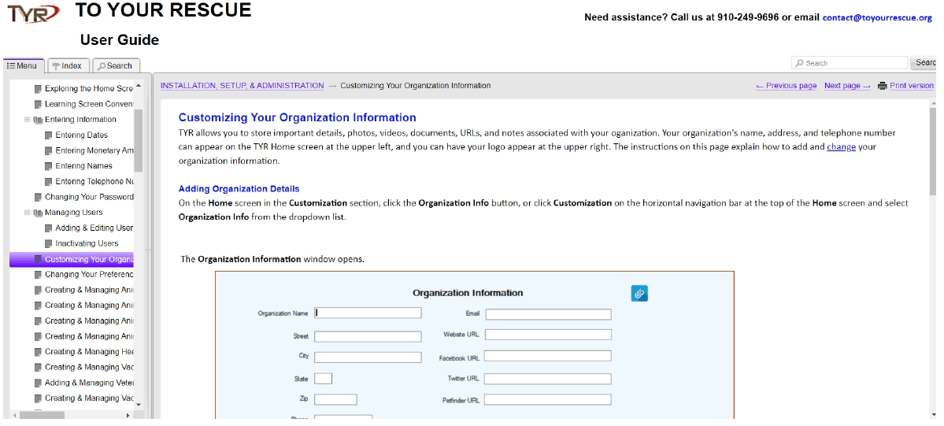Click the magnifier icon inside top-right search box
This screenshot has height=426, width=944.
(799, 63)
